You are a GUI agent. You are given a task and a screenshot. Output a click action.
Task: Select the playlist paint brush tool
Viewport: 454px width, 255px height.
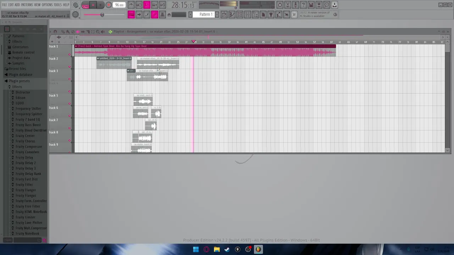(68, 32)
